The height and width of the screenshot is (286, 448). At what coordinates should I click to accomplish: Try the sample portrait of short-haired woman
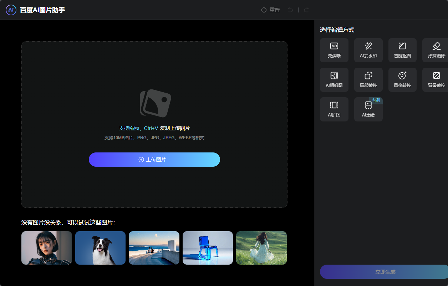coord(47,248)
